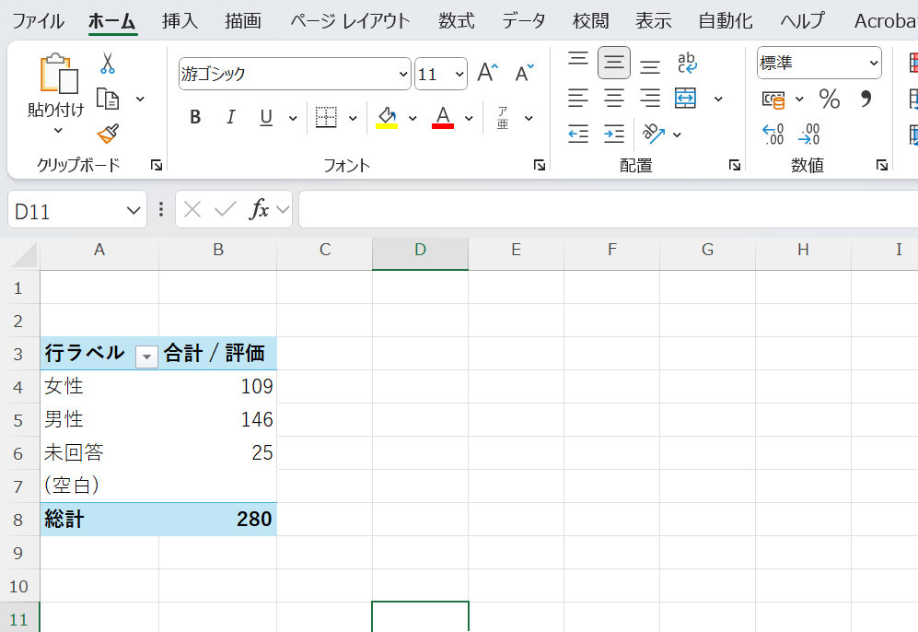The height and width of the screenshot is (632, 918).
Task: Open the 行ラベル filter dropdown
Action: pyautogui.click(x=146, y=355)
